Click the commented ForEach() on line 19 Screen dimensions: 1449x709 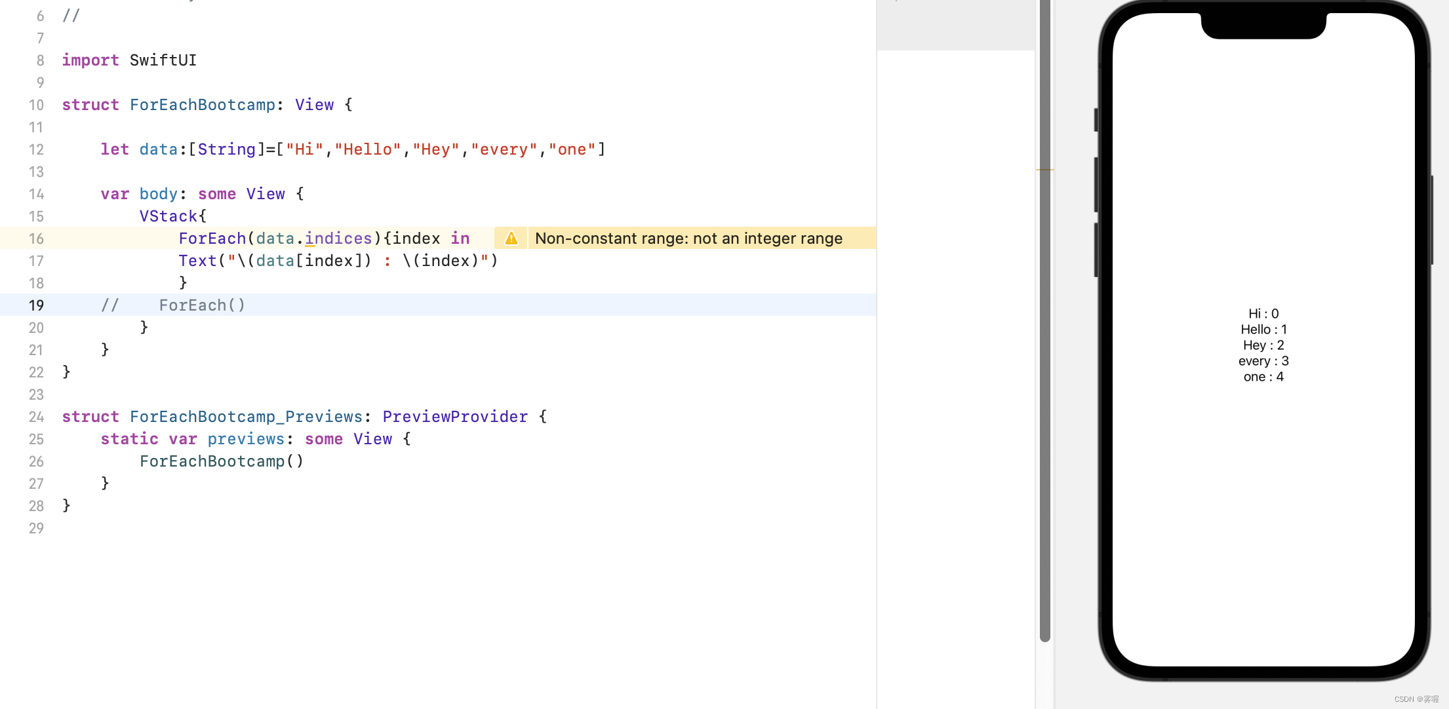coord(202,305)
